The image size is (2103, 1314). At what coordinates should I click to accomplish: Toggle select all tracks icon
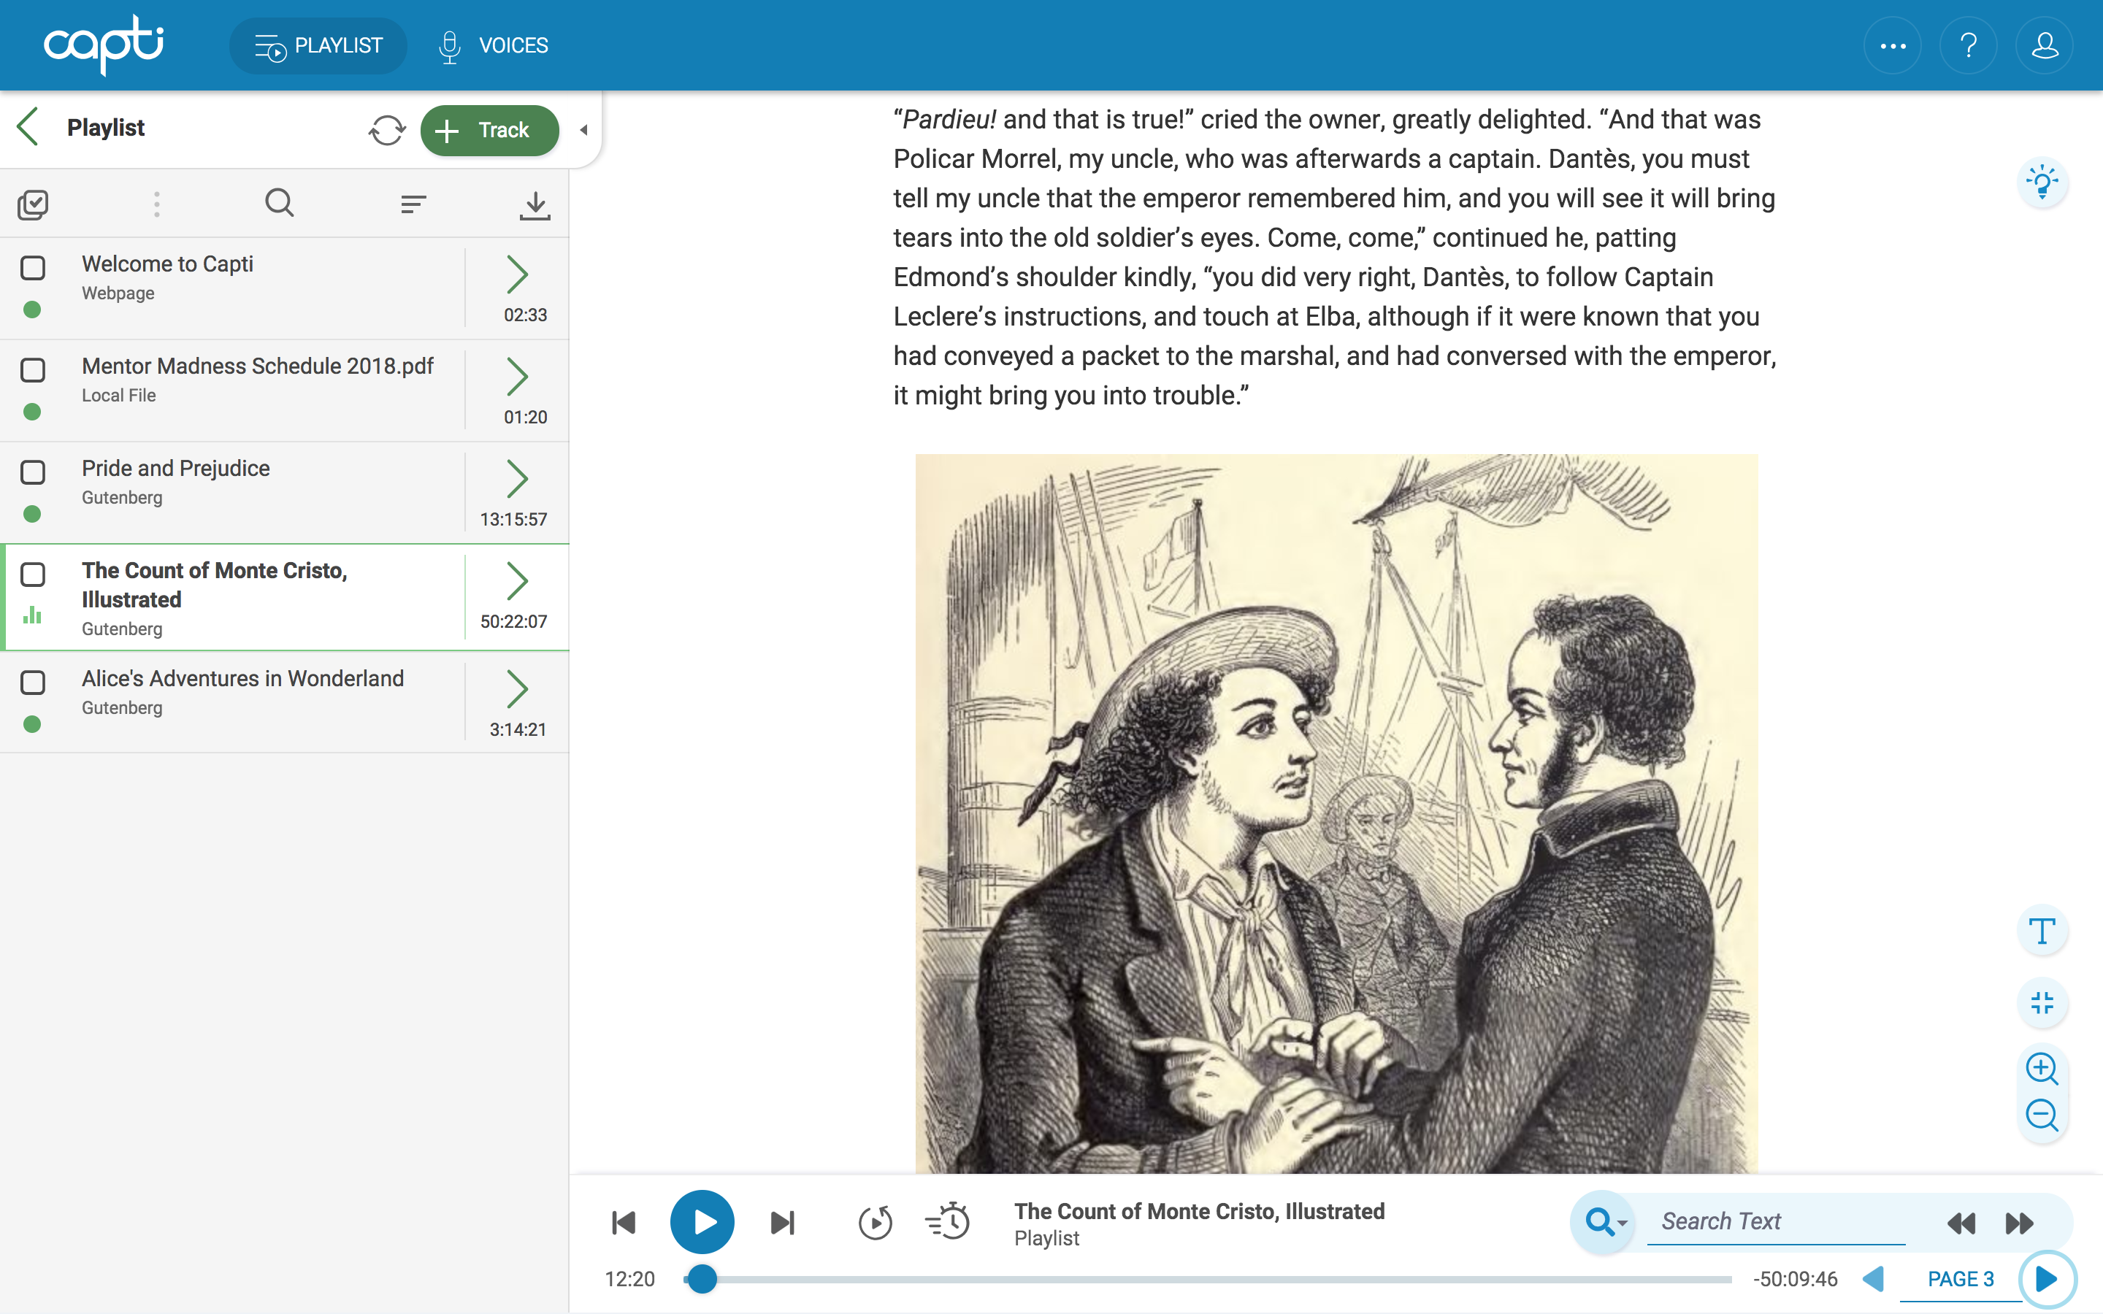point(33,204)
